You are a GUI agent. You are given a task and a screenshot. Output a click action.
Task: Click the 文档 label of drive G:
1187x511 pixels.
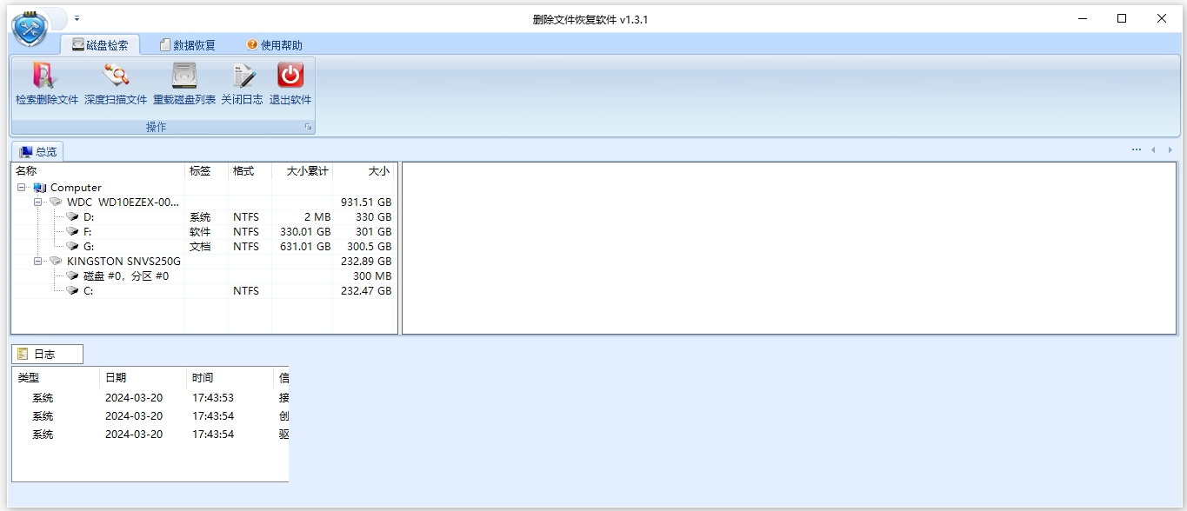[x=200, y=247]
